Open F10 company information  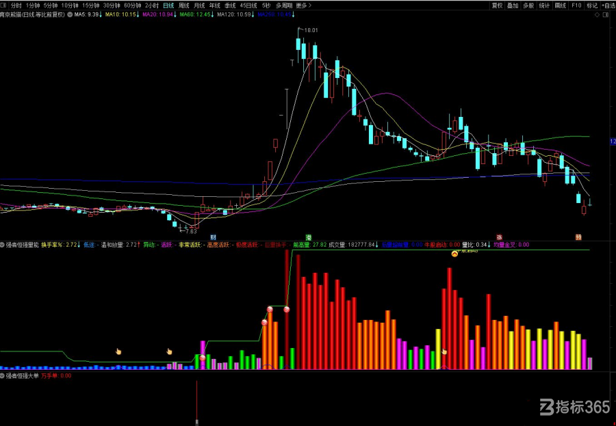click(576, 5)
